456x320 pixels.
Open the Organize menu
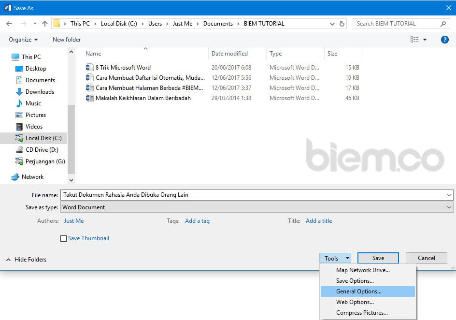tap(23, 40)
